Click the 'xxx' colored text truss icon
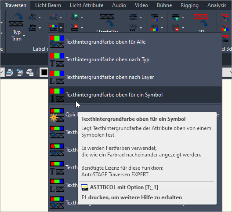Screen dimensions: 232x212 53,17
